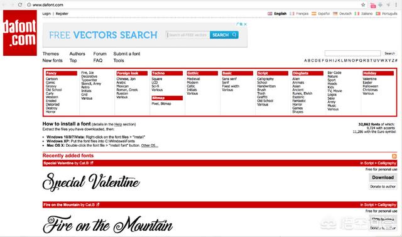Browse fonts starting with # symbol
Image resolution: width=402 pixels, height=237 pixels.
pyautogui.click(x=396, y=60)
